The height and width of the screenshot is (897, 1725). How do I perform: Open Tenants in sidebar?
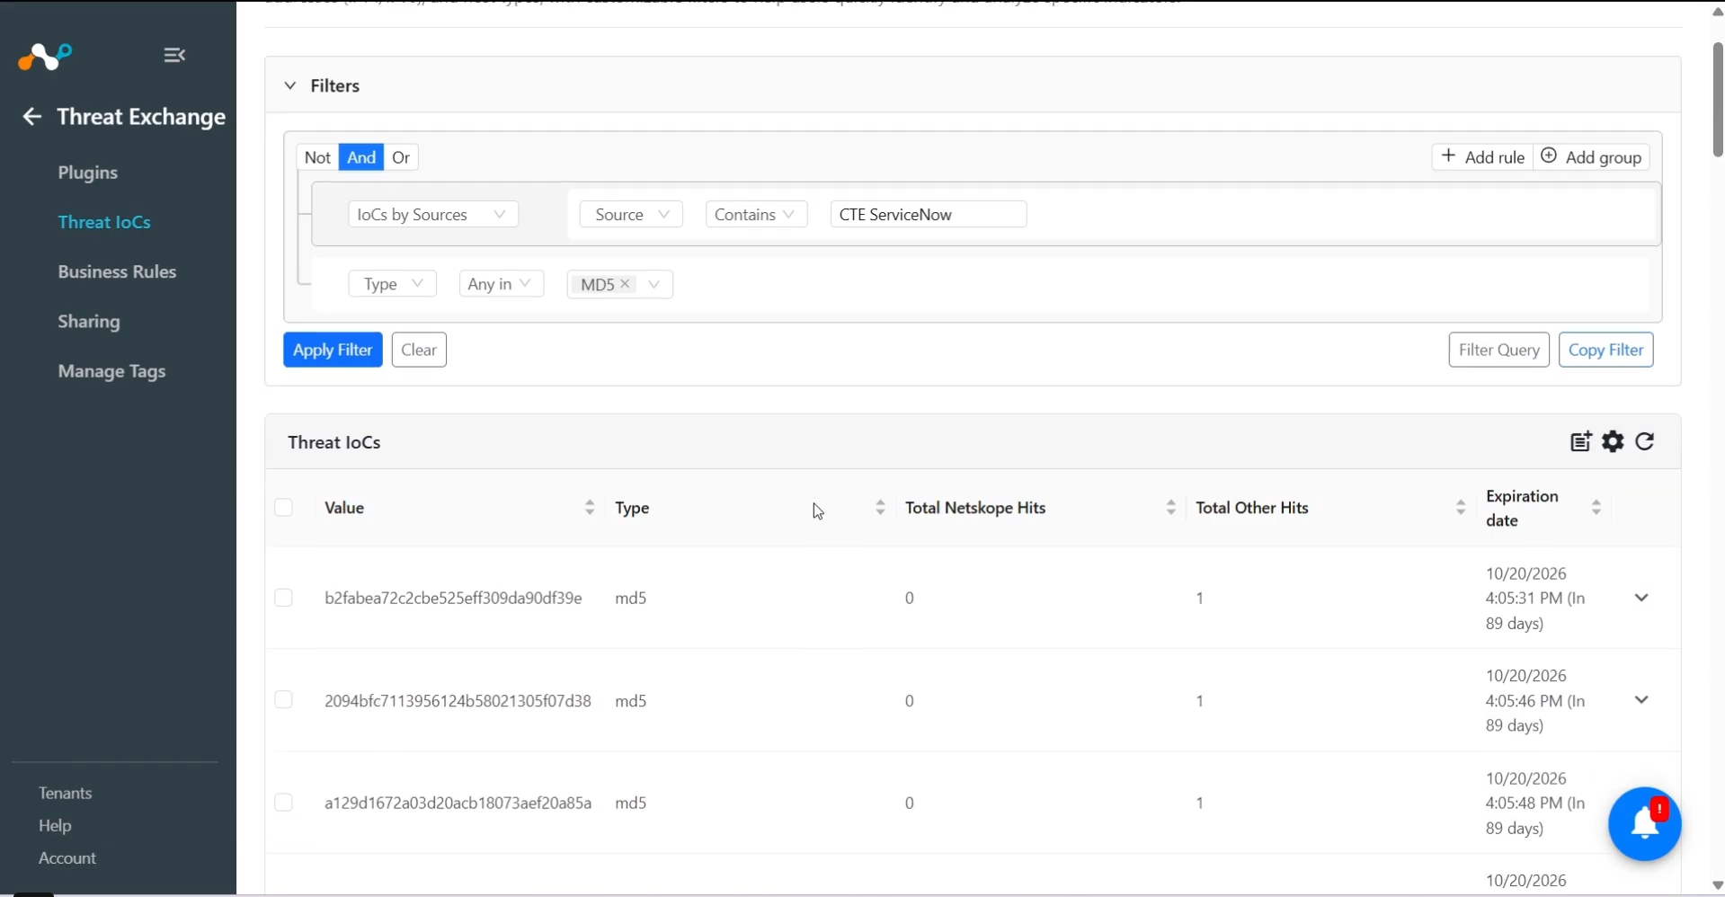[x=66, y=793]
